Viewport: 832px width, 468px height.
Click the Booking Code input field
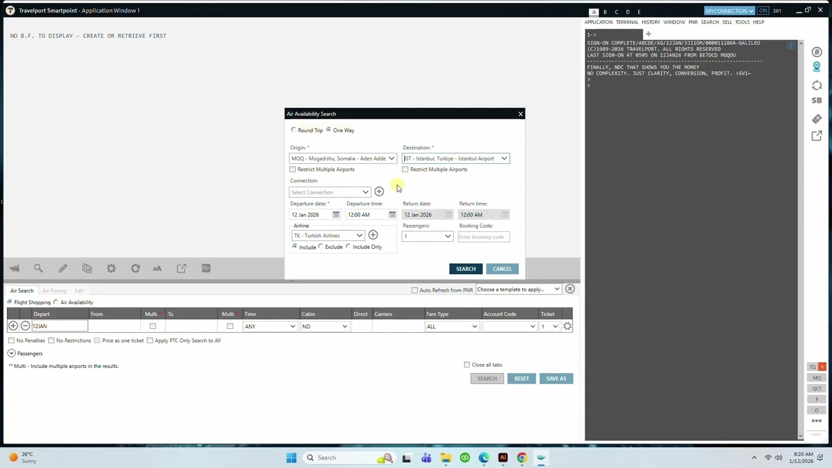pos(484,237)
